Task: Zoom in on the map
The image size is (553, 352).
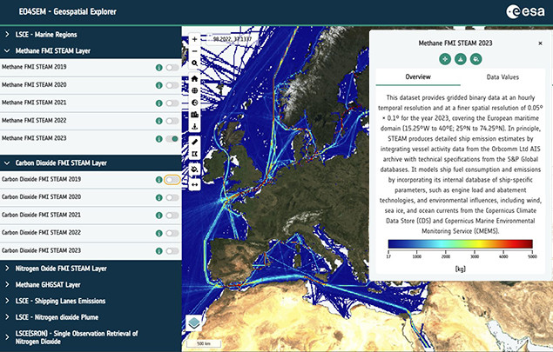Action: 195,37
